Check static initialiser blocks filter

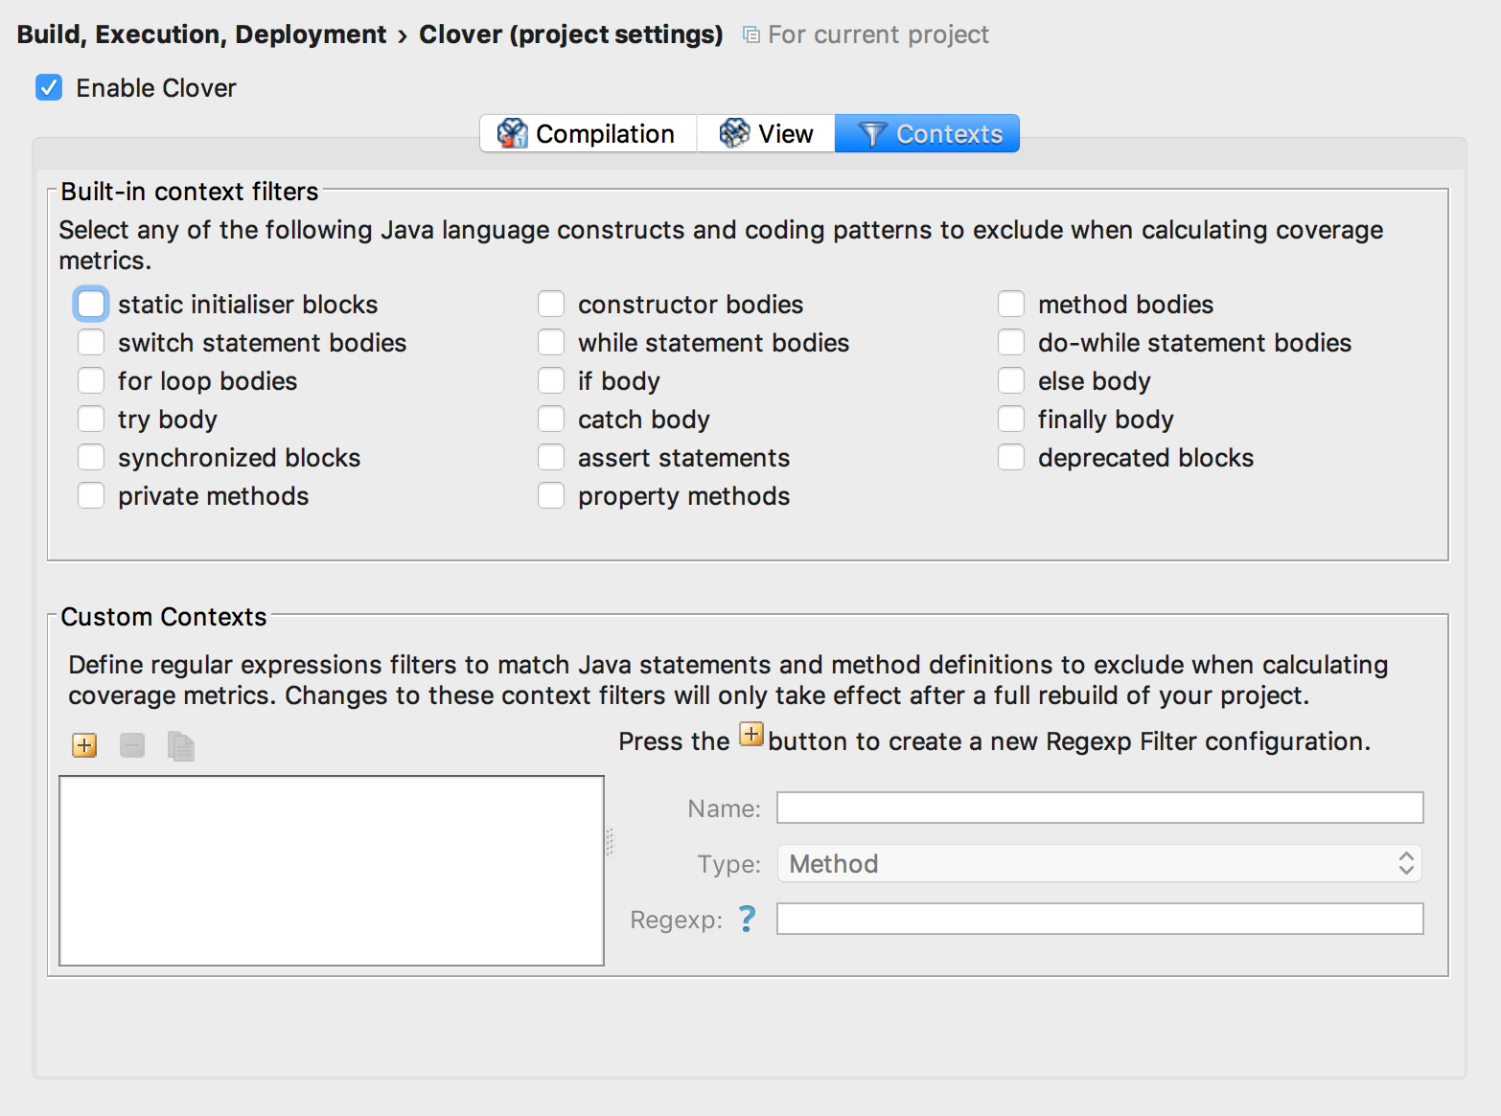(x=91, y=305)
